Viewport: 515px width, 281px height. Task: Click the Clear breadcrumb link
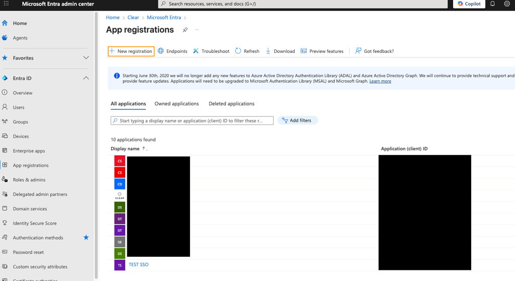point(133,18)
